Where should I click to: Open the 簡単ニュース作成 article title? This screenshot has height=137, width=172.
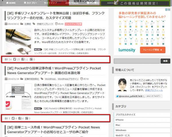(54, 130)
